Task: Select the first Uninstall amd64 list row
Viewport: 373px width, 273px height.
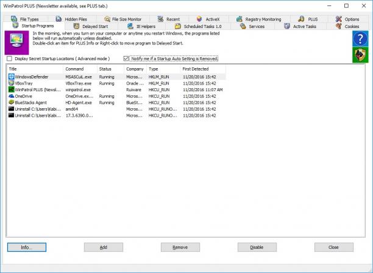Action: pyautogui.click(x=116, y=109)
